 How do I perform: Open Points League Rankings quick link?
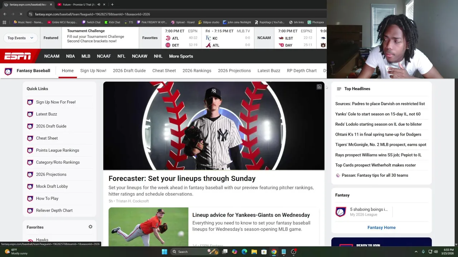pyautogui.click(x=58, y=150)
